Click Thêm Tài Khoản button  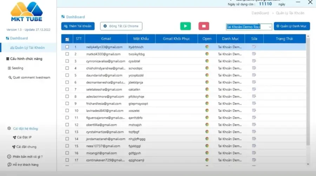(78, 26)
